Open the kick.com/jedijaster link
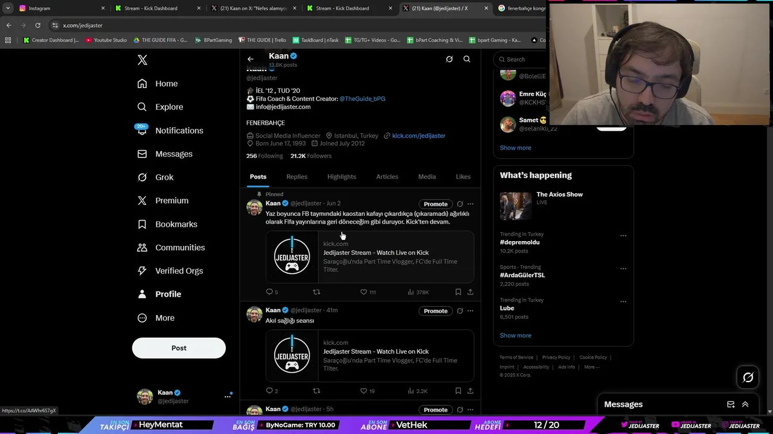The width and height of the screenshot is (773, 434). click(419, 136)
